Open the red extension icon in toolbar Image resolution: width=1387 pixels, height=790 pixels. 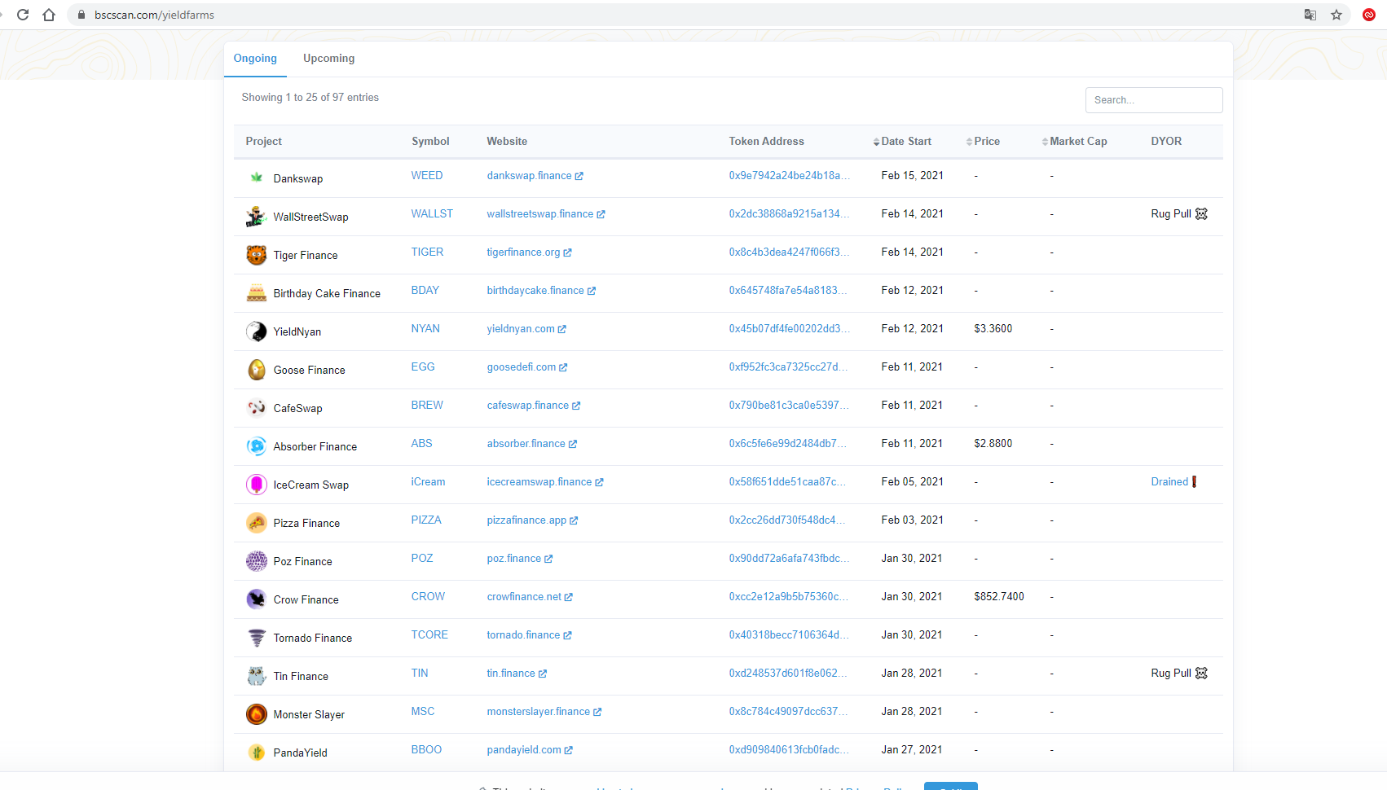[1369, 15]
